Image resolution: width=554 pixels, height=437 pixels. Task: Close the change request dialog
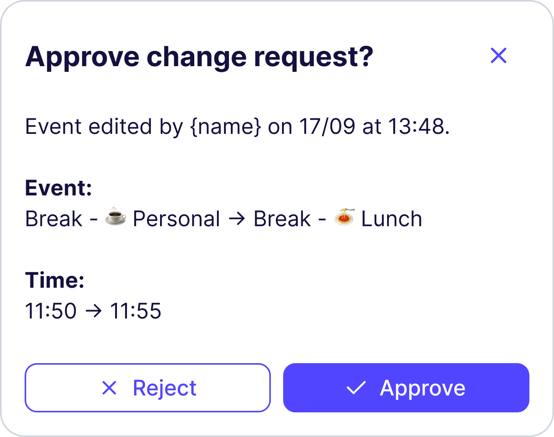tap(499, 56)
